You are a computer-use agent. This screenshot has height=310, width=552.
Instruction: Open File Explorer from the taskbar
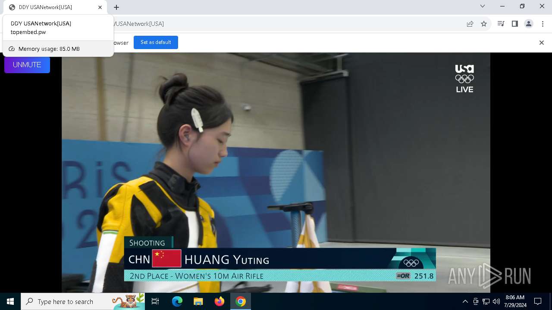coord(198,301)
